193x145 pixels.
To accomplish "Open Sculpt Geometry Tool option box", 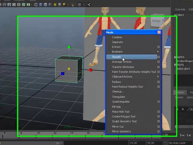I will [159, 121].
